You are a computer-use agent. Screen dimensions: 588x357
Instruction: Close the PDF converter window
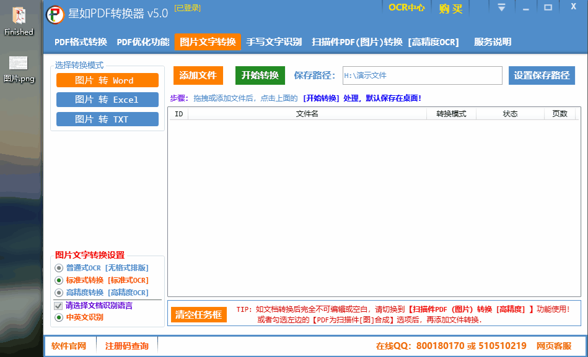coord(573,7)
